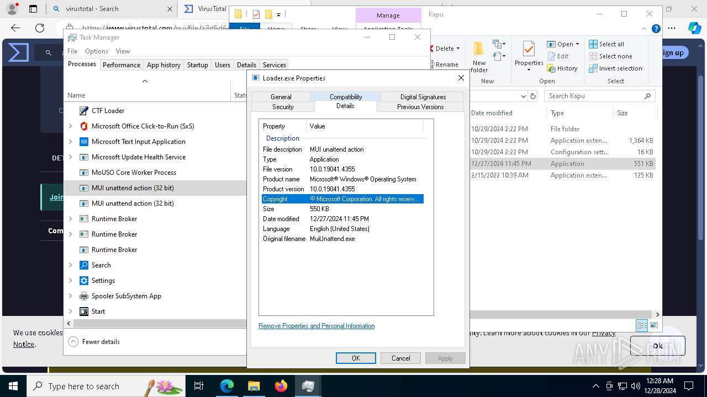707x397 pixels.
Task: Open the Compatibility tab in Properties
Action: point(346,96)
